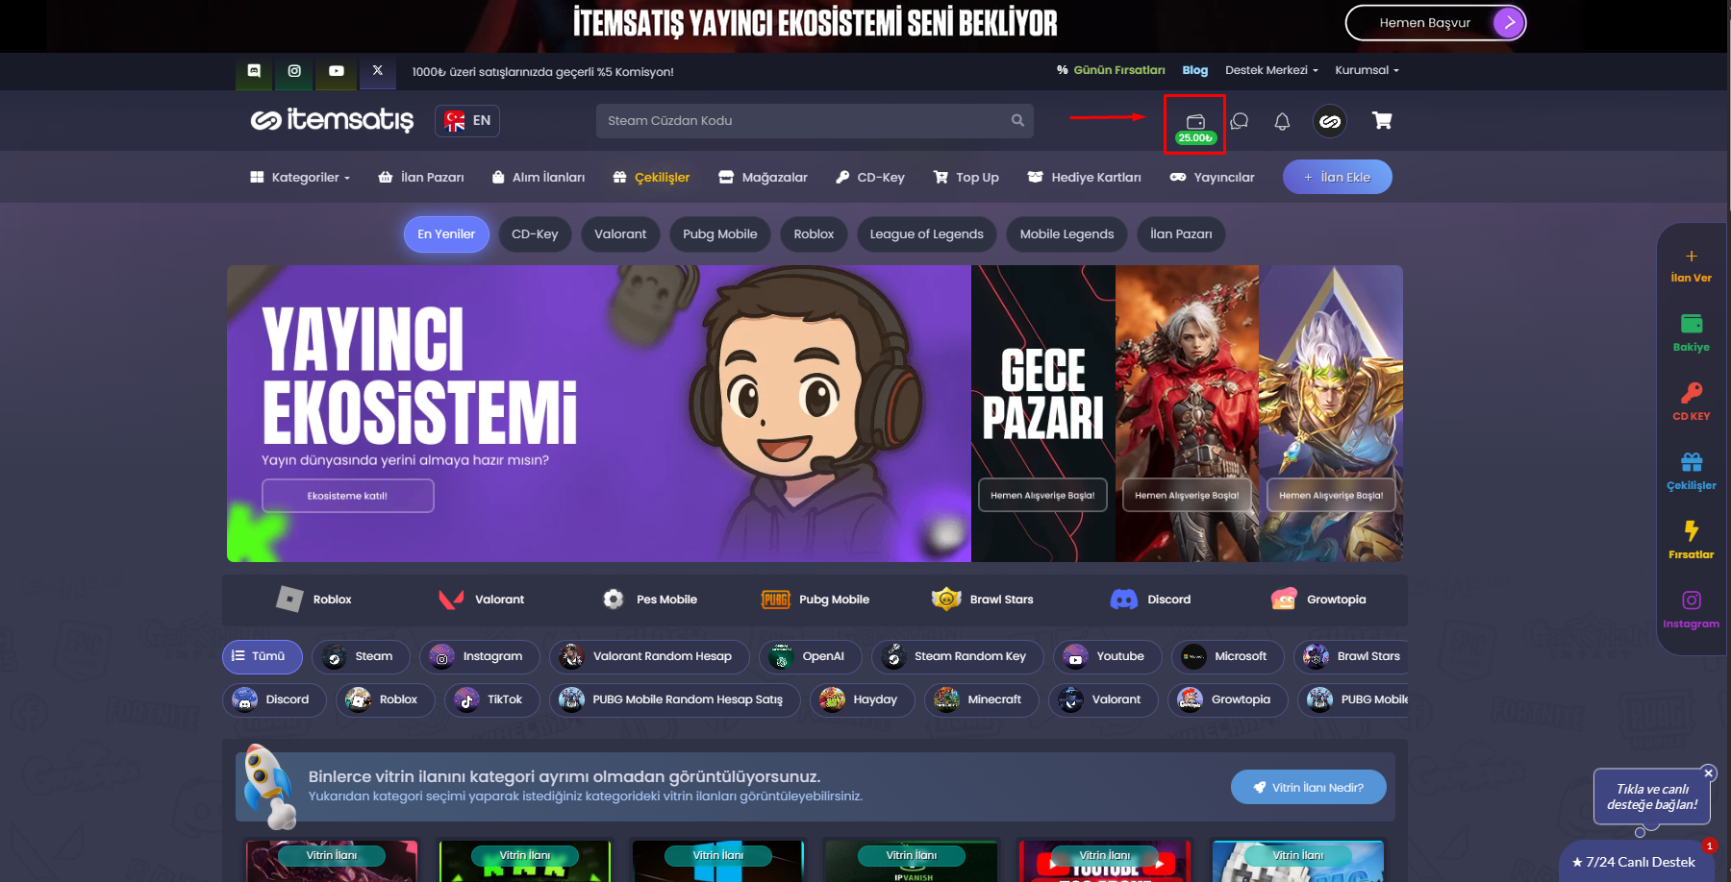
Task: Select the League of Legends tab
Action: point(927,234)
